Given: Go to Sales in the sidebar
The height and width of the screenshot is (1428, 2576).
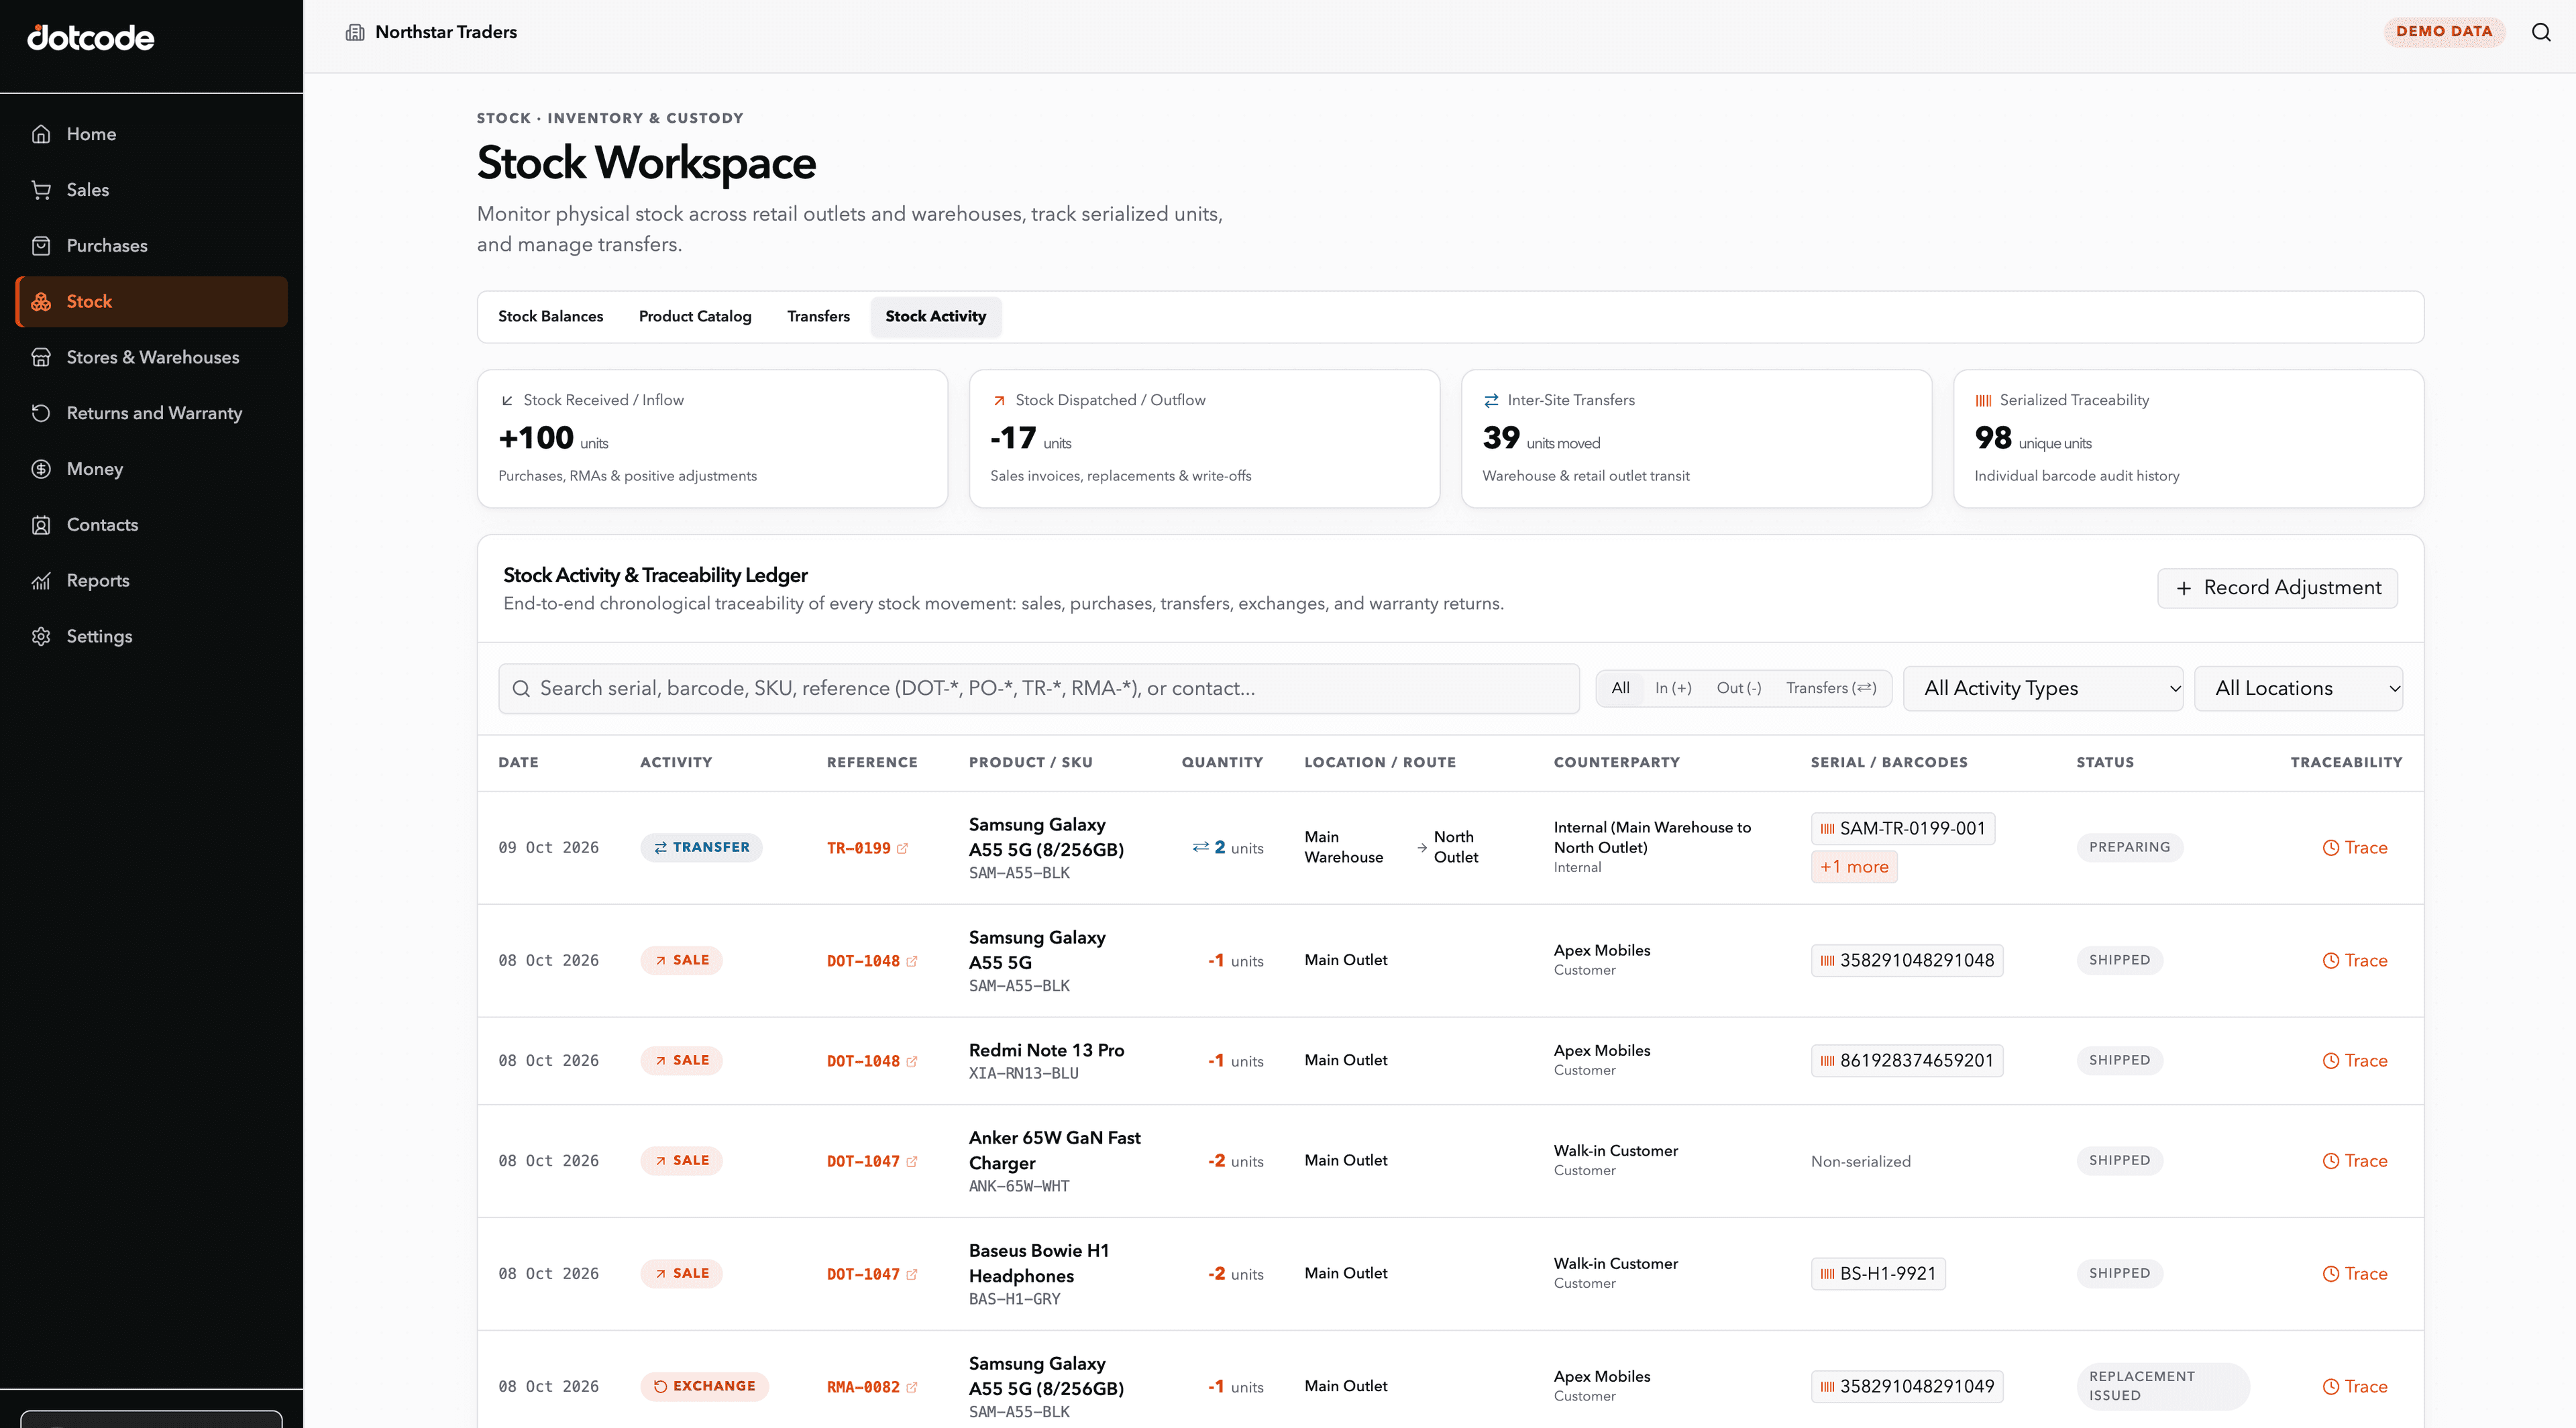Looking at the screenshot, I should click(x=152, y=190).
